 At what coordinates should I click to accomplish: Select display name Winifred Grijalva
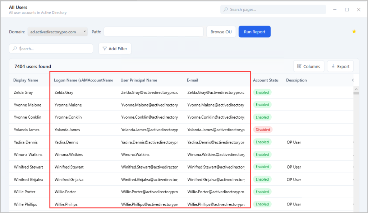[28, 180]
